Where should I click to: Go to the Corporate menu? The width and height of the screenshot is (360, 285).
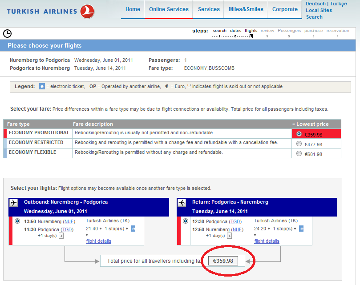[x=285, y=9]
